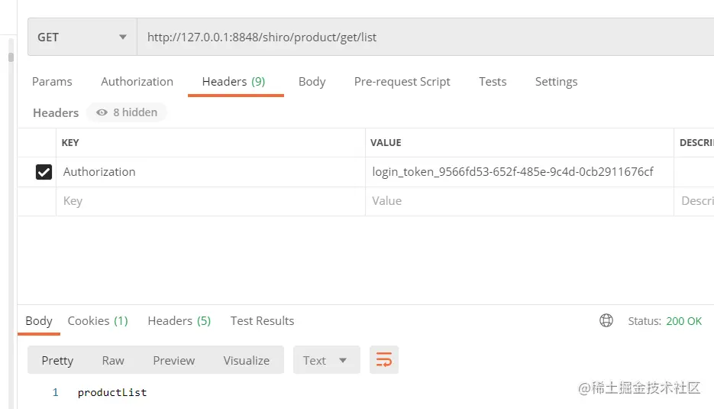The height and width of the screenshot is (409, 714).
Task: Toggle the wrap lines icon
Action: click(x=384, y=360)
